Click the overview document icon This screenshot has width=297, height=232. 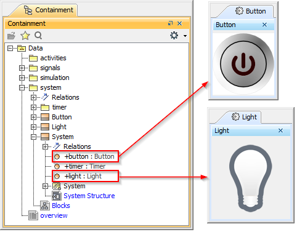33,215
